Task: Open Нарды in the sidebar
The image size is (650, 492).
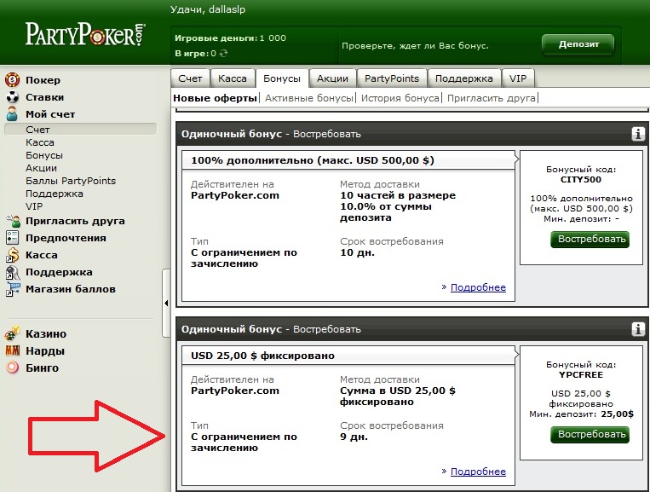Action: 45,351
